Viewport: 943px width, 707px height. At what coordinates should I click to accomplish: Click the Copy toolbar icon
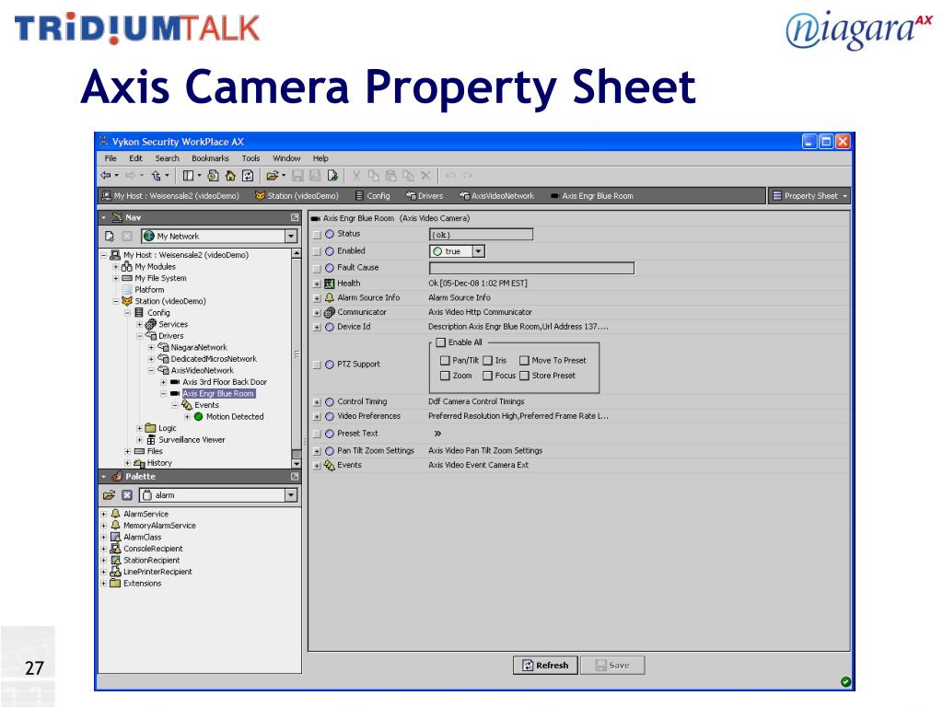point(374,176)
